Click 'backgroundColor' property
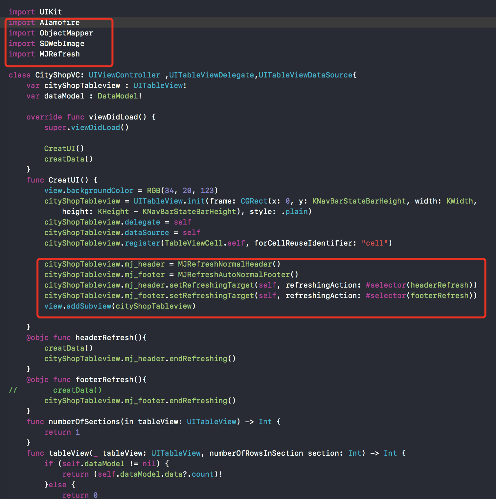The width and height of the screenshot is (496, 499). pos(100,191)
